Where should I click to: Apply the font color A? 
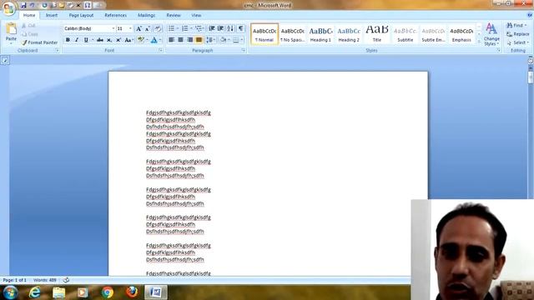point(154,40)
